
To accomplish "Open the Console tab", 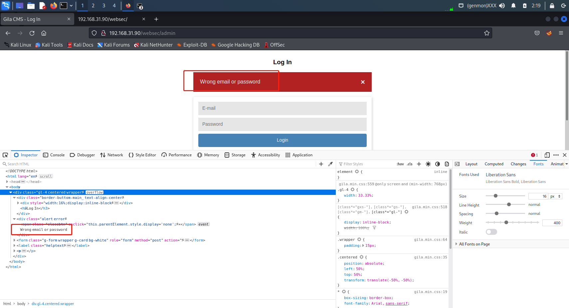I will coord(54,155).
